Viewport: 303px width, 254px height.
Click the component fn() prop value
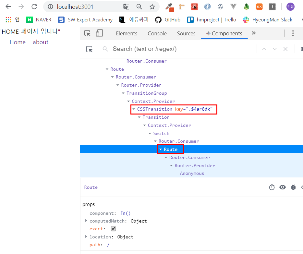125,213
